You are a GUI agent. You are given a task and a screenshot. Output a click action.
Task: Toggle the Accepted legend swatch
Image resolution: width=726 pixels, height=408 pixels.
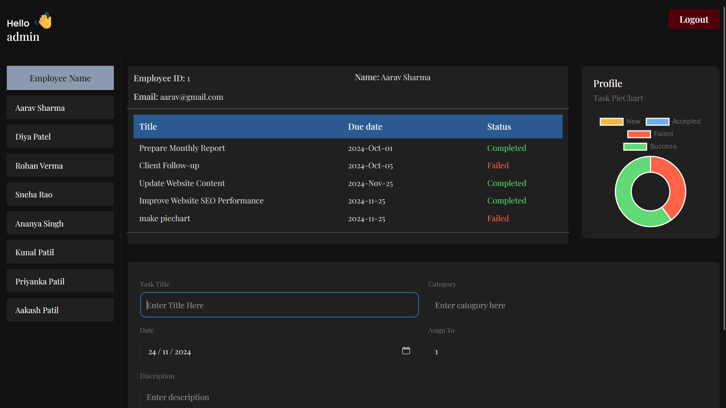[658, 121]
